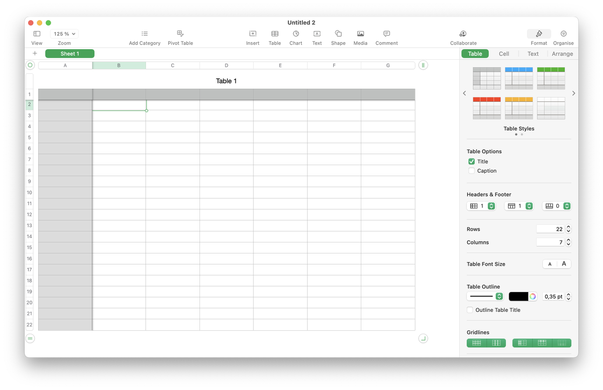Open the Organise sidebar
603x390 pixels.
point(563,34)
